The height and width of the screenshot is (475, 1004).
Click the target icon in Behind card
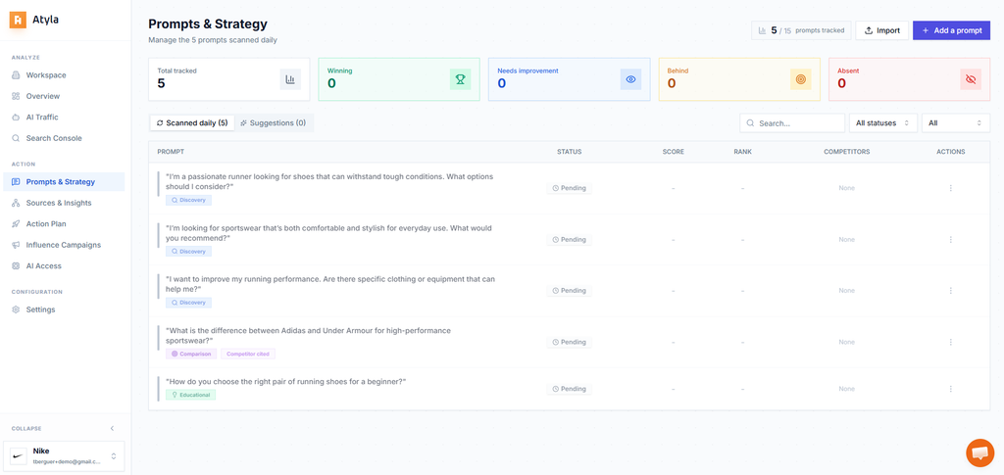pyautogui.click(x=801, y=79)
